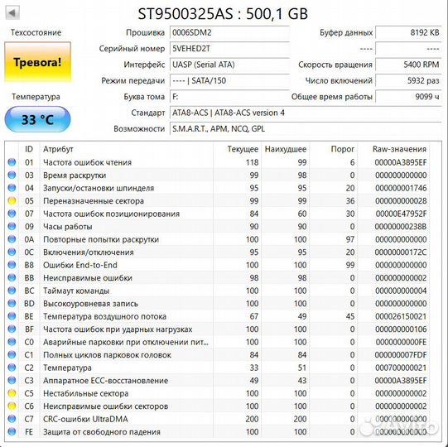Click the yellow status dot for Переназначенные сектора
The height and width of the screenshot is (447, 448).
12,201
